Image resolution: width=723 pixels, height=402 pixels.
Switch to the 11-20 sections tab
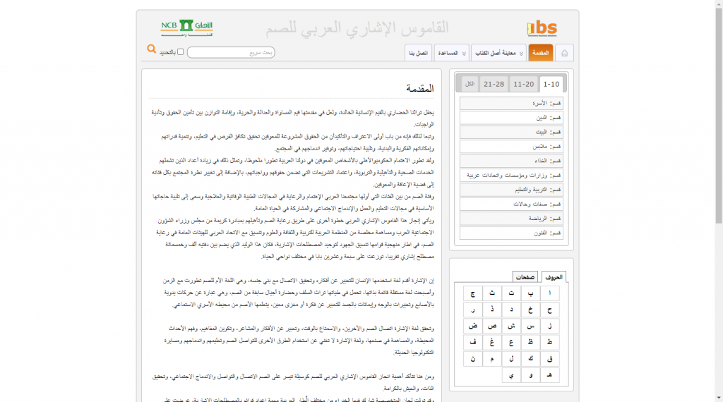click(x=523, y=84)
